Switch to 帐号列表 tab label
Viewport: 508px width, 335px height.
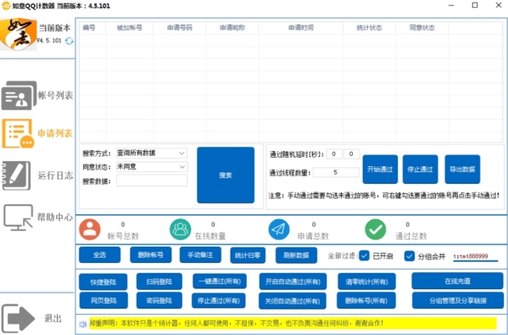(x=55, y=95)
